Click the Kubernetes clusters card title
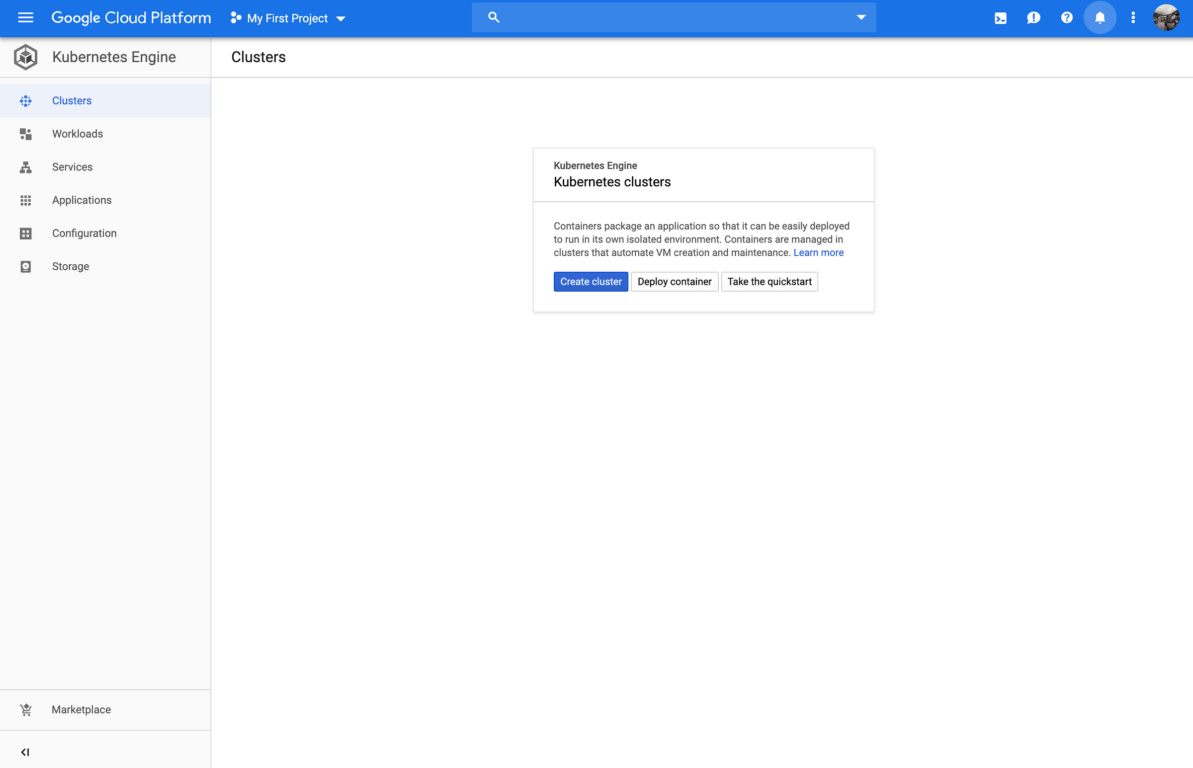 tap(612, 182)
